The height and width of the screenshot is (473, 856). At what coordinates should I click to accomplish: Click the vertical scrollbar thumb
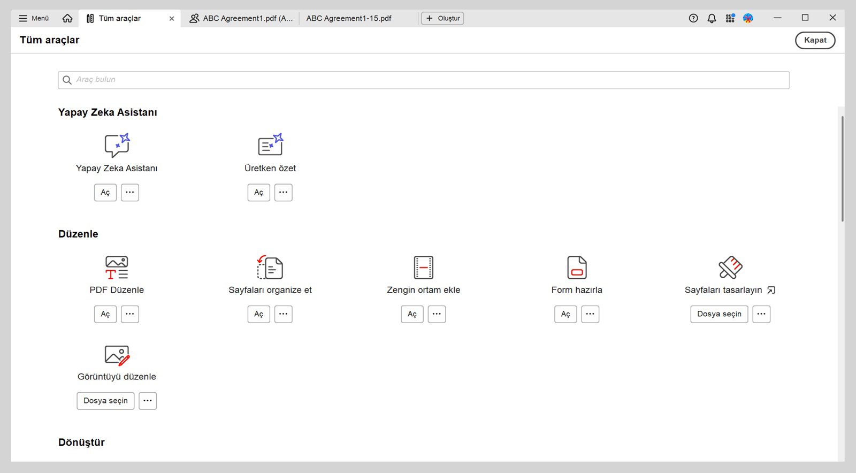click(x=842, y=169)
